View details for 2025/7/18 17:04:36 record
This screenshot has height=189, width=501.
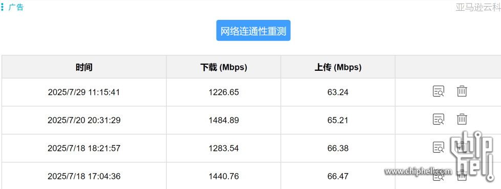(x=439, y=176)
